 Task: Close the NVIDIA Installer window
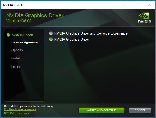tap(149, 5)
